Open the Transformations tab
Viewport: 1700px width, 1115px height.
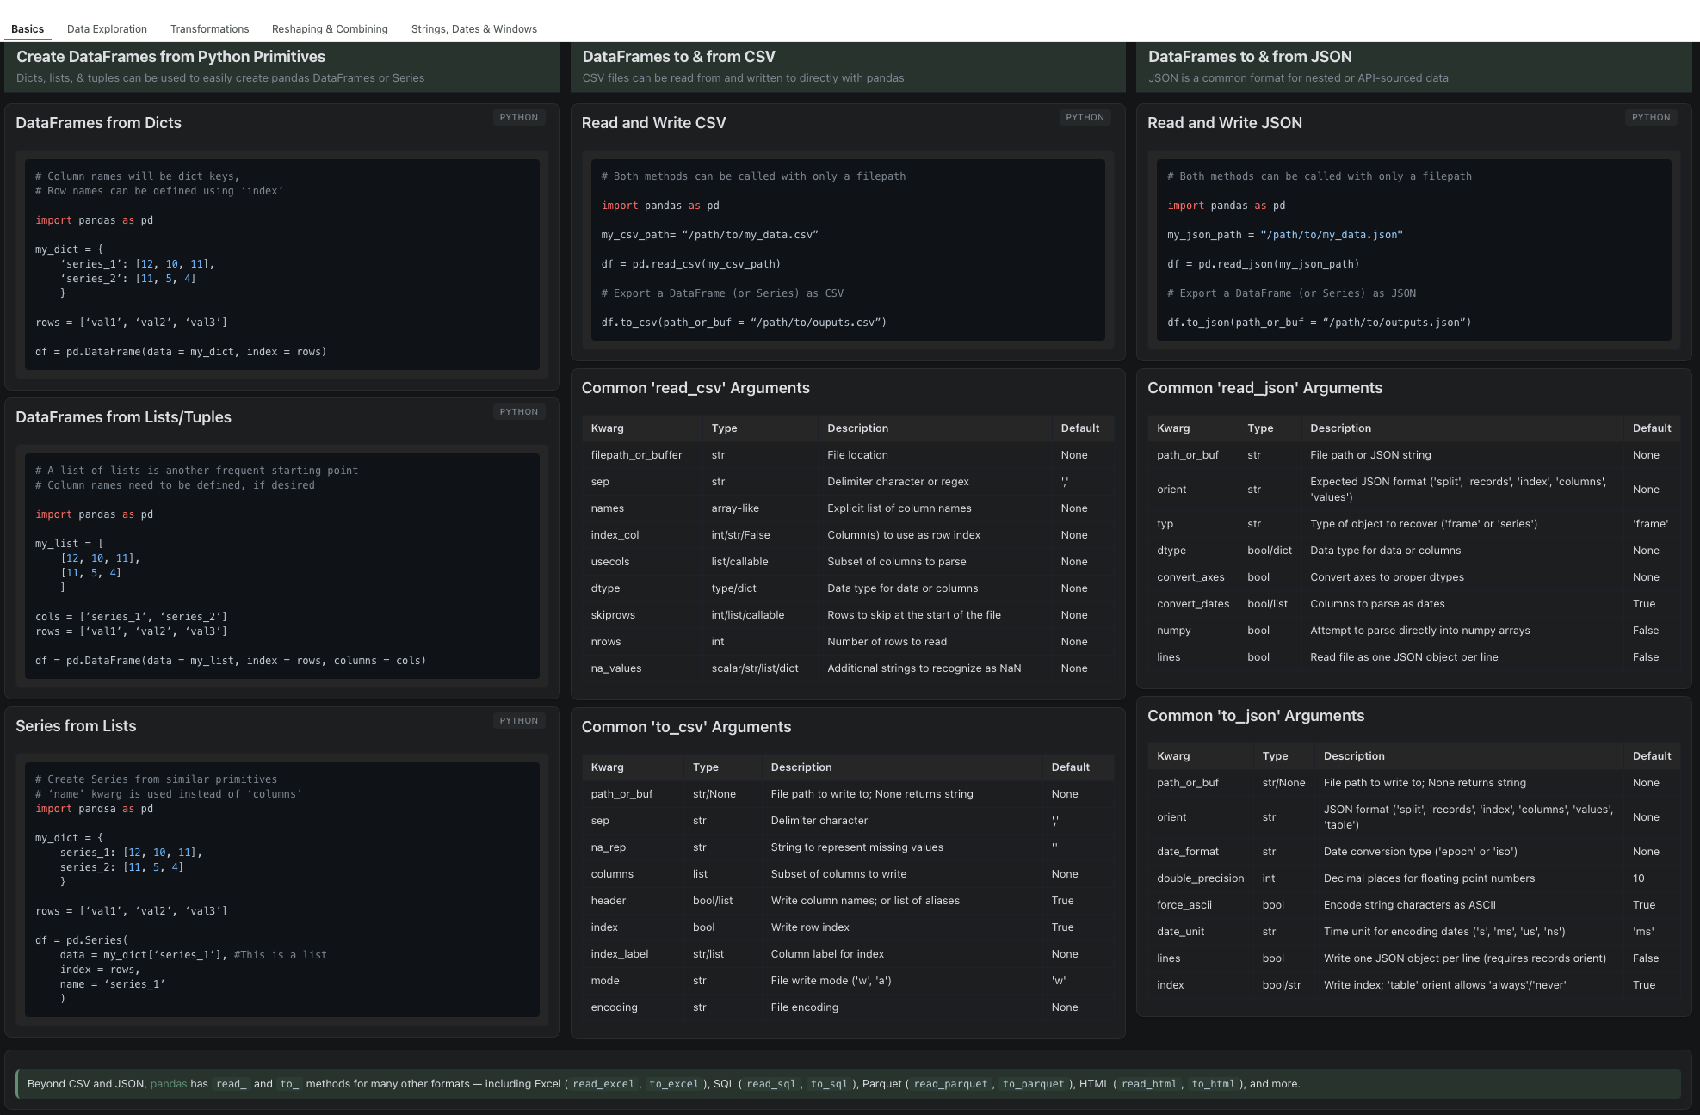[209, 28]
